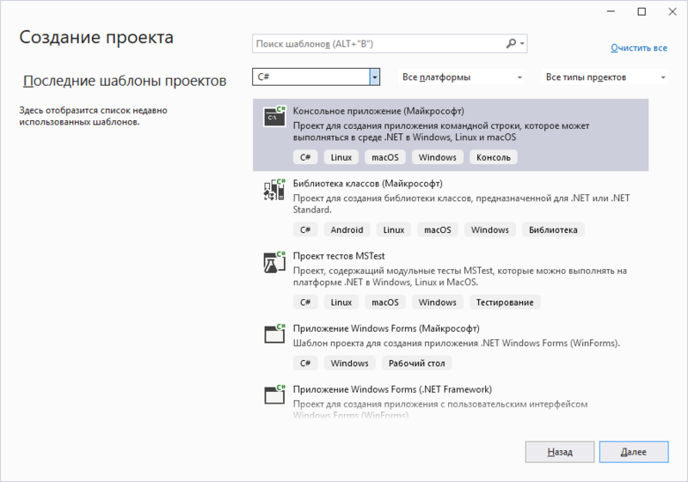Click "Последние шаблоны проектов" heading
This screenshot has height=482, width=688.
pos(125,81)
